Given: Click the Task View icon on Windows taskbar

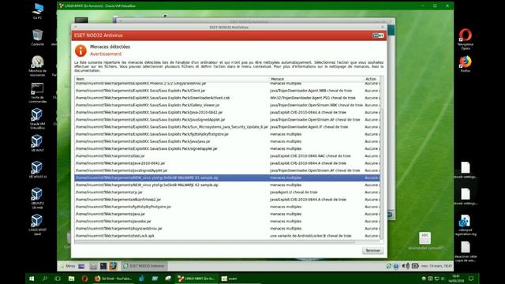Looking at the screenshot, I should 58,278.
